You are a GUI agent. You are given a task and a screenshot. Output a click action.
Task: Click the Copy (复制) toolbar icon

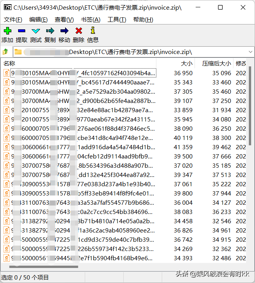(x=50, y=31)
